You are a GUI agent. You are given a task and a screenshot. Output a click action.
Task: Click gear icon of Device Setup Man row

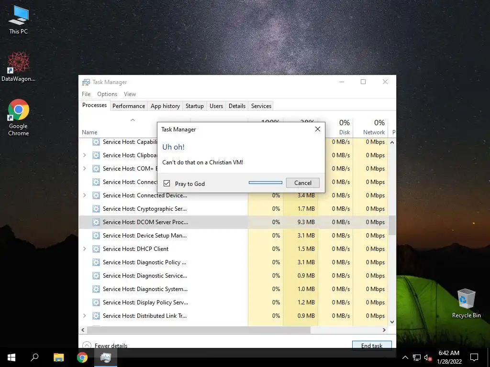click(96, 236)
